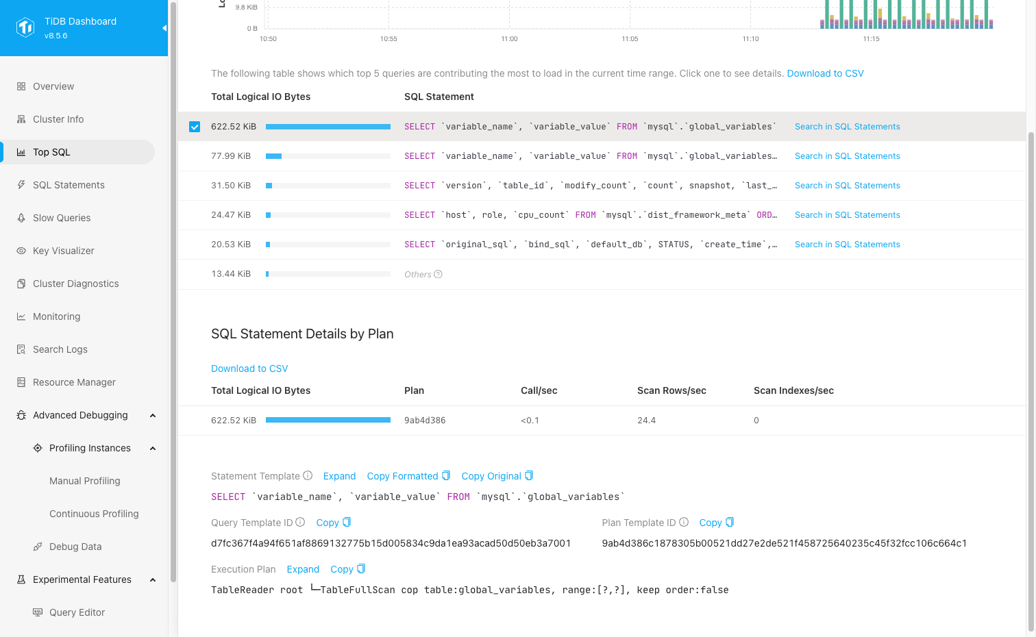Viewport: 1036px width, 637px height.
Task: Click the copy icon beside Copy Formatted
Action: (x=446, y=475)
